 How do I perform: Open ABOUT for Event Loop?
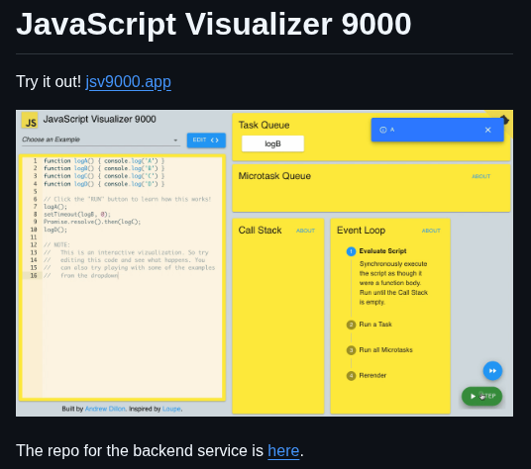coord(431,231)
